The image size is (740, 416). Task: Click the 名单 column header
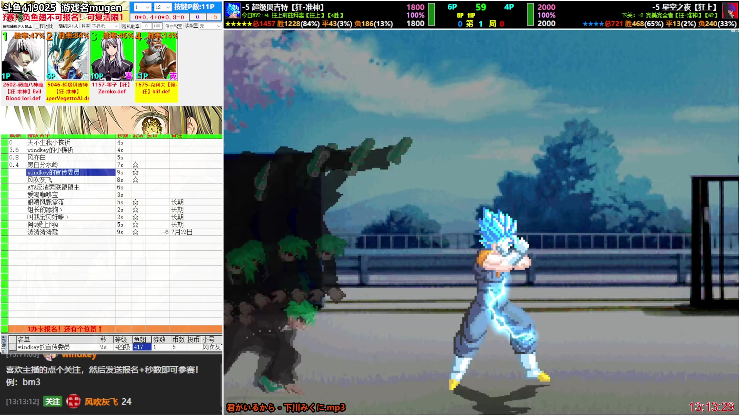coord(58,339)
